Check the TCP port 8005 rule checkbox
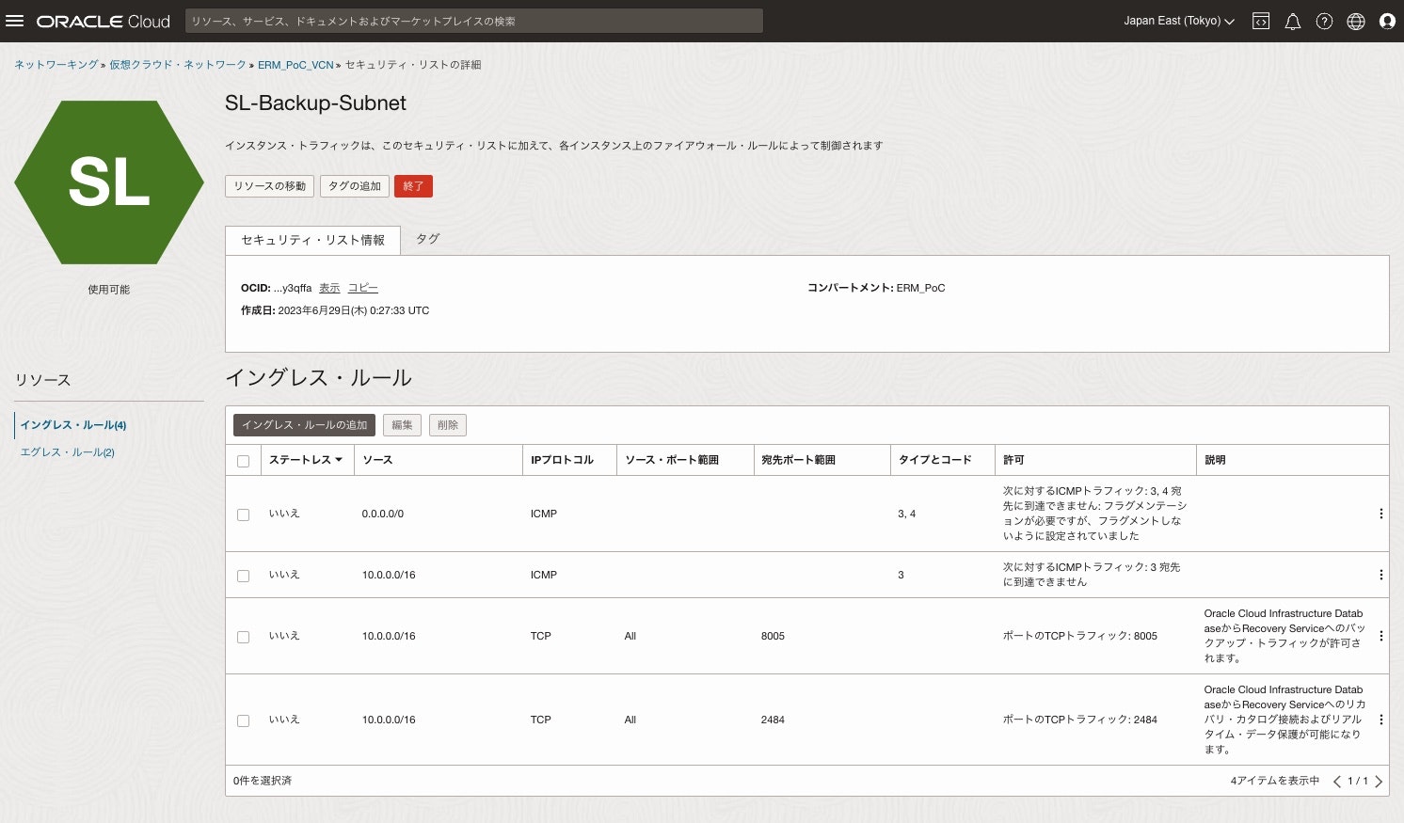This screenshot has height=823, width=1404. point(243,637)
